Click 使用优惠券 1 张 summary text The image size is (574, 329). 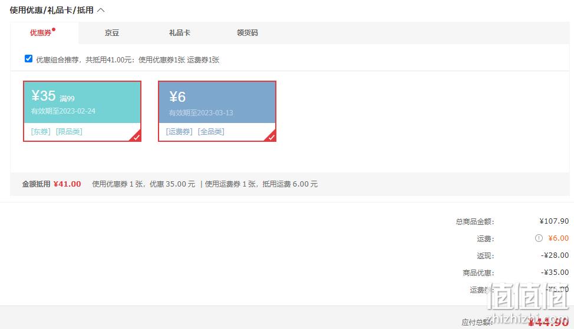click(x=117, y=184)
